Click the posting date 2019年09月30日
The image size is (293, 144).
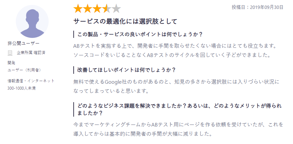257,7
